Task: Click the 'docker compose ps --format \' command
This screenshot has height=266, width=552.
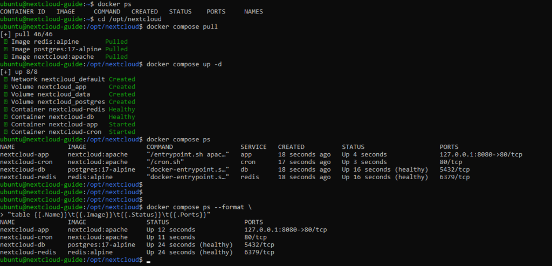Action: click(x=199, y=207)
